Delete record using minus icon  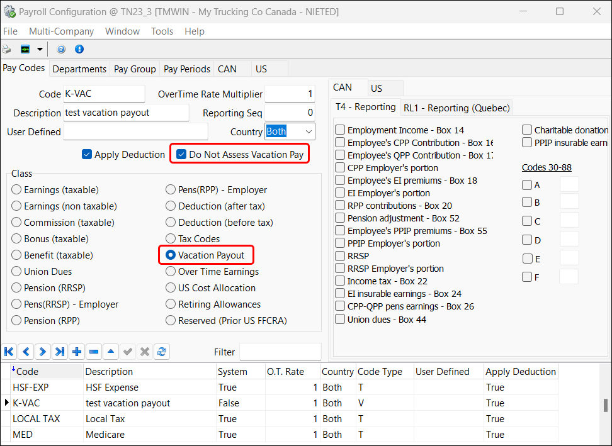point(93,352)
